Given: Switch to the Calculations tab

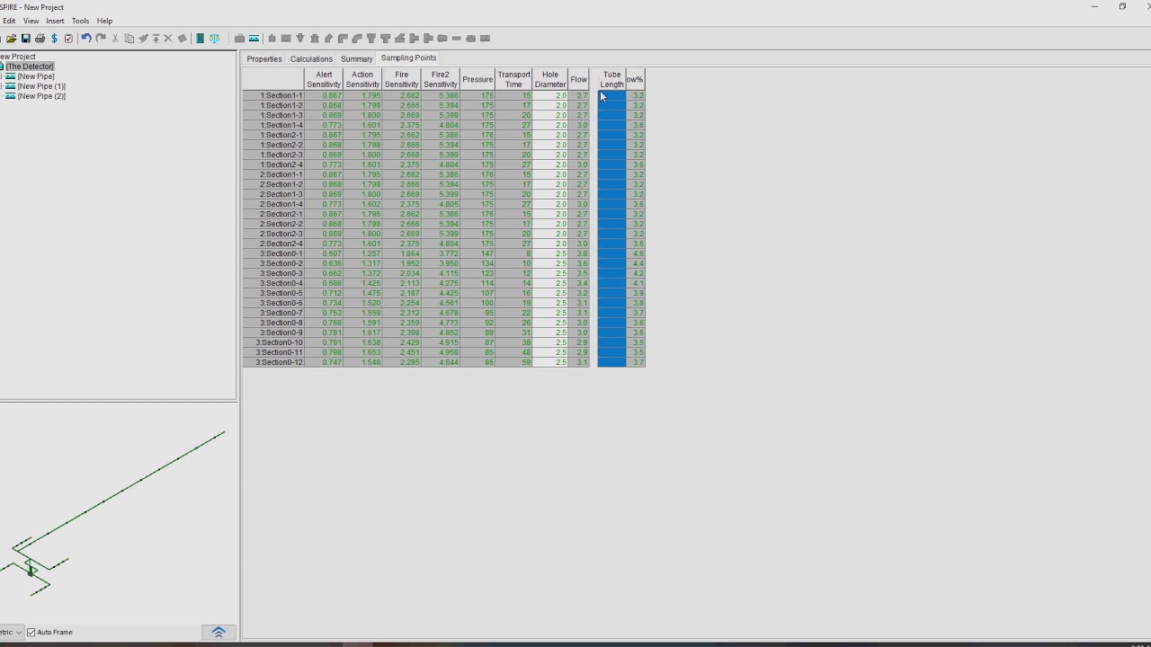Looking at the screenshot, I should tap(311, 58).
